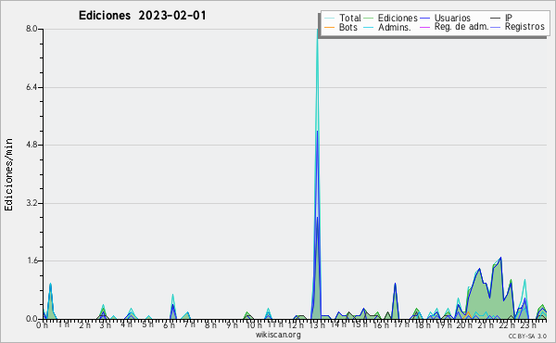
Task: Click the '0 h' x-axis label
Action: point(42,325)
